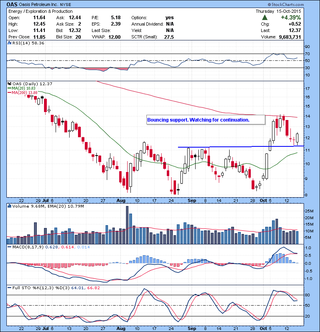Click the 'Aug' label on price chart axis

pos(121,200)
